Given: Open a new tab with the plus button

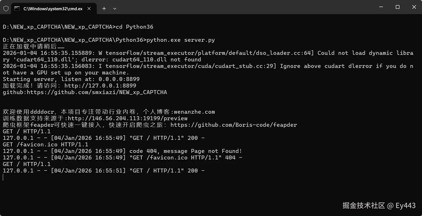Looking at the screenshot, I should point(104,9).
